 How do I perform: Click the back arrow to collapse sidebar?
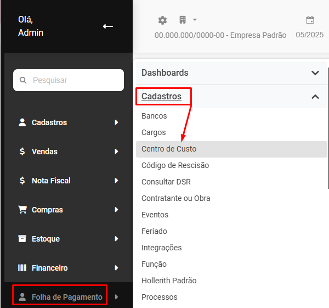pyautogui.click(x=108, y=26)
